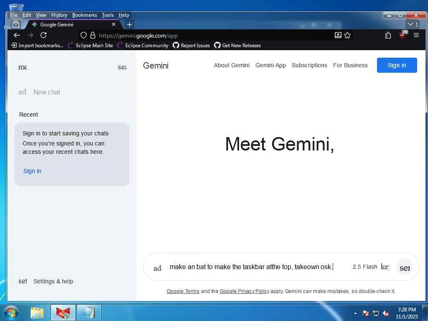Click the prompt text input field

click(x=251, y=267)
